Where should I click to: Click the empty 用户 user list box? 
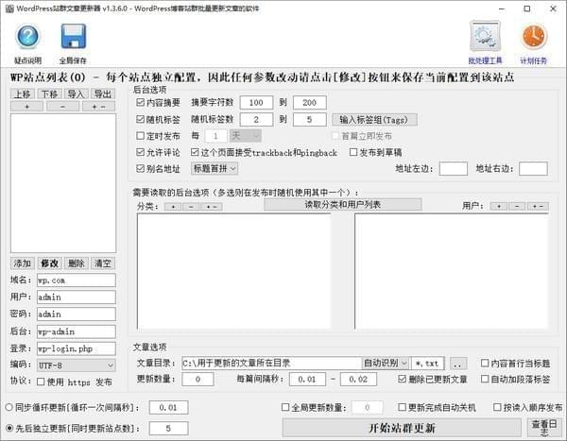tap(452, 271)
